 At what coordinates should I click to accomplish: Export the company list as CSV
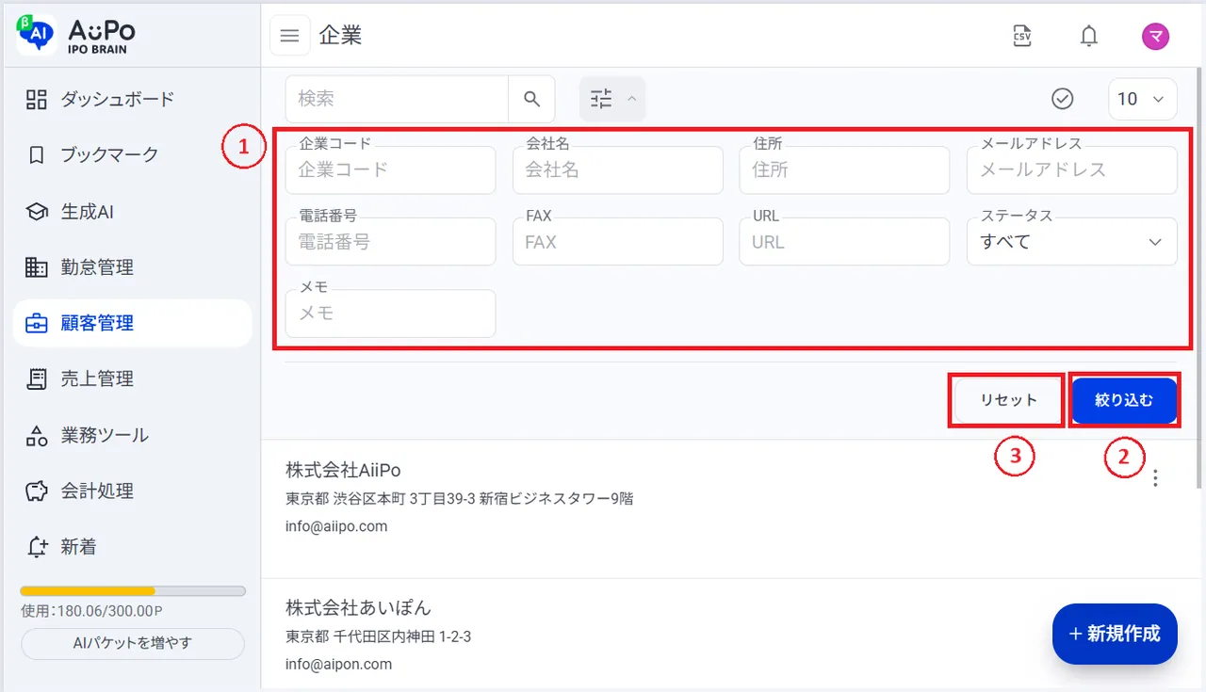click(x=1022, y=36)
